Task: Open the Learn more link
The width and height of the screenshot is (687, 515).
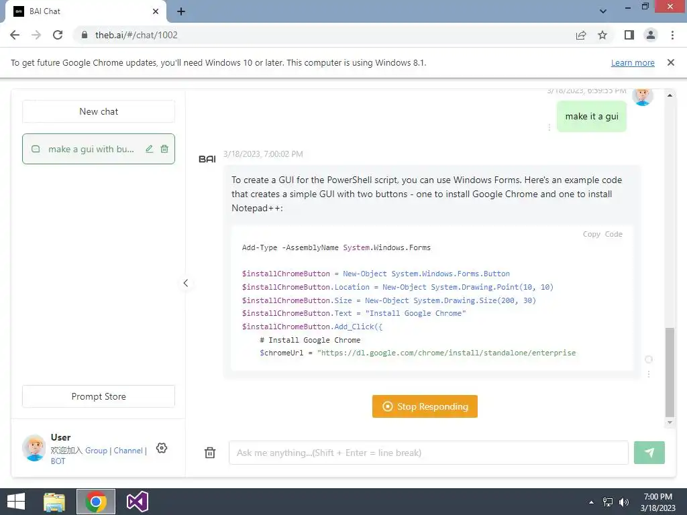Action: (x=633, y=62)
